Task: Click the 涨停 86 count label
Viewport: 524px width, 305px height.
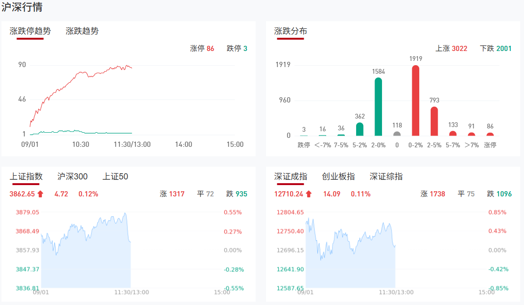Action: click(x=202, y=48)
